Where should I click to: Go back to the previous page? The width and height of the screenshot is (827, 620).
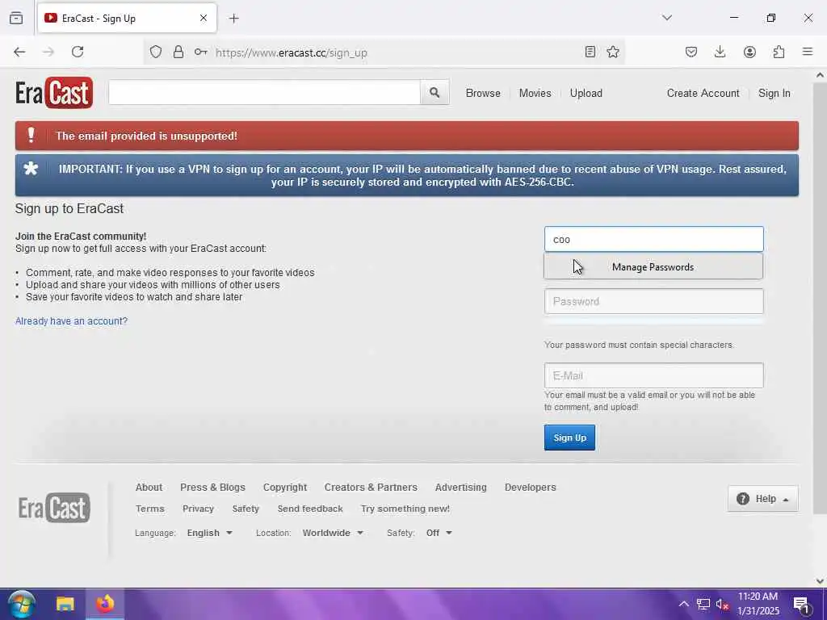point(19,52)
